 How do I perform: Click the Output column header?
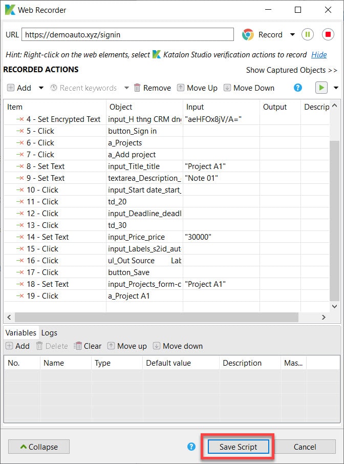pyautogui.click(x=280, y=107)
